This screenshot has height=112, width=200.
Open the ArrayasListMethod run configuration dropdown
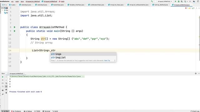[x=164, y=1]
